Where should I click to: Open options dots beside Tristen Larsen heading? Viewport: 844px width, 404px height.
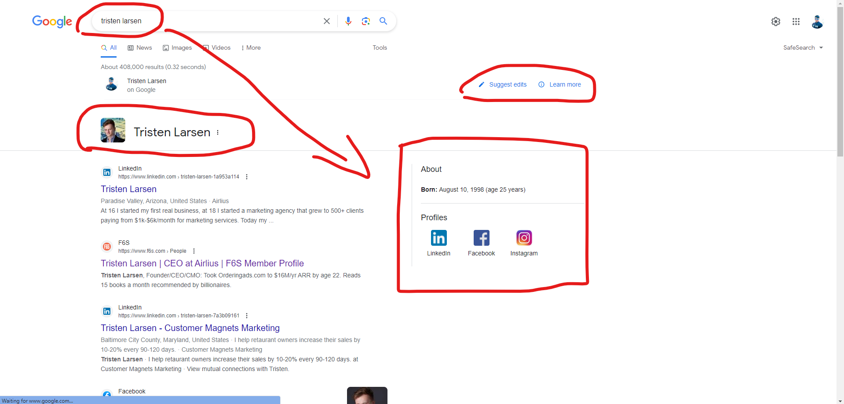(218, 132)
